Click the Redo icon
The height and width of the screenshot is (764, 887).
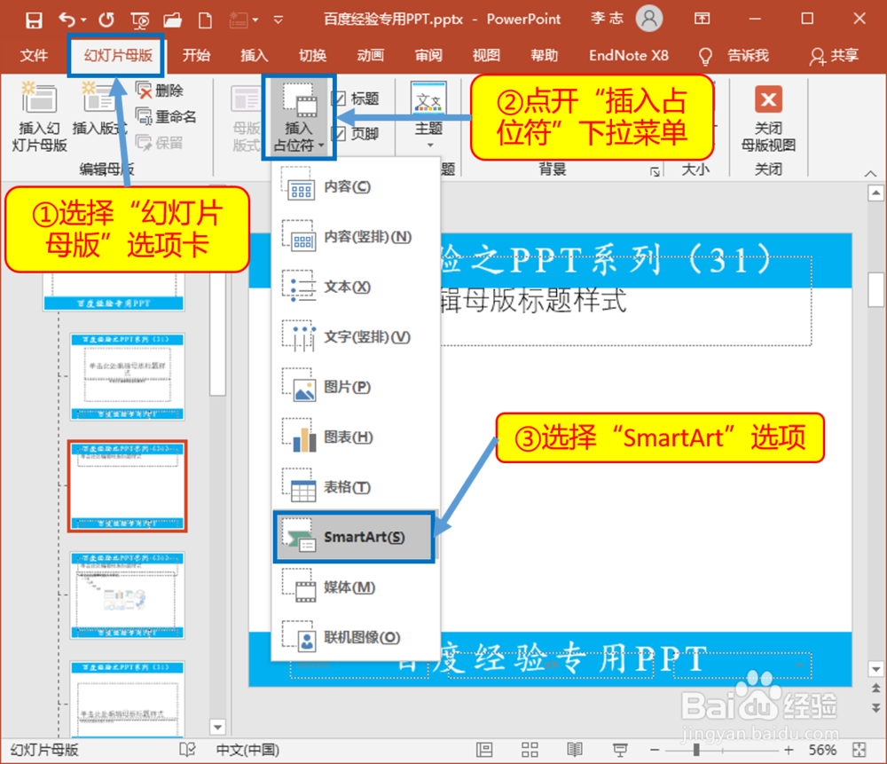(106, 20)
